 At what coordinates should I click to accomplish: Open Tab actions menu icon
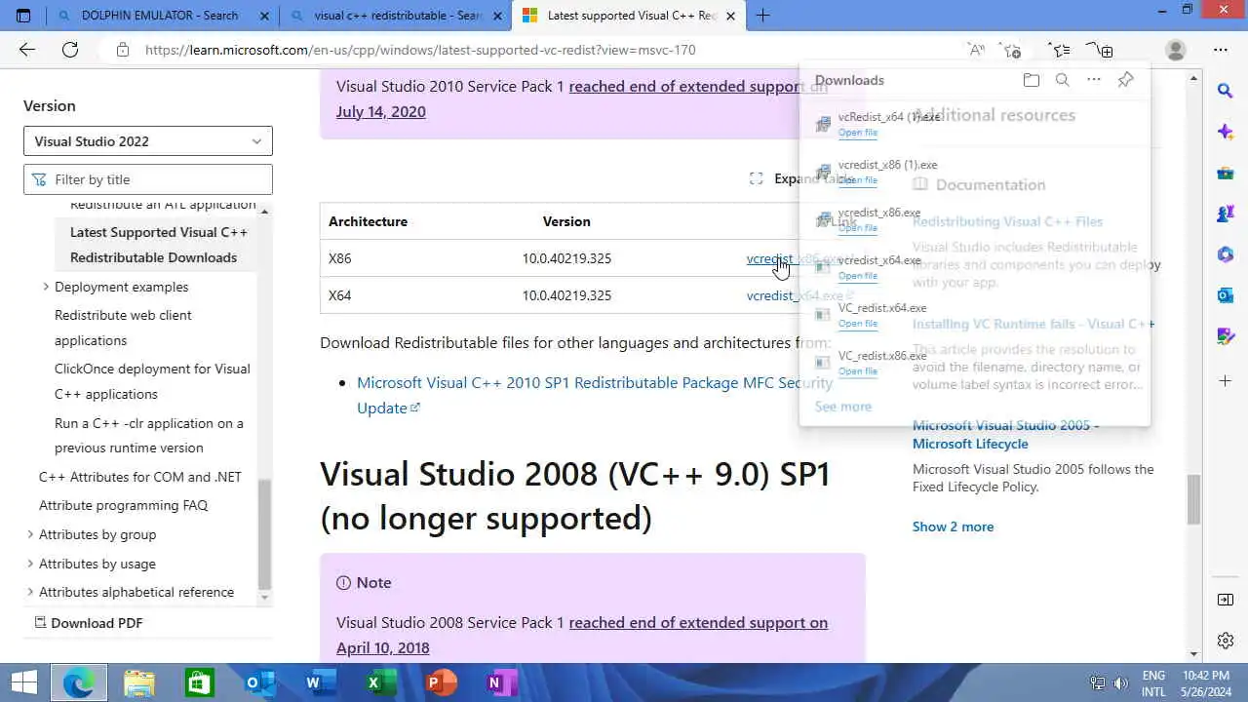[x=23, y=16]
